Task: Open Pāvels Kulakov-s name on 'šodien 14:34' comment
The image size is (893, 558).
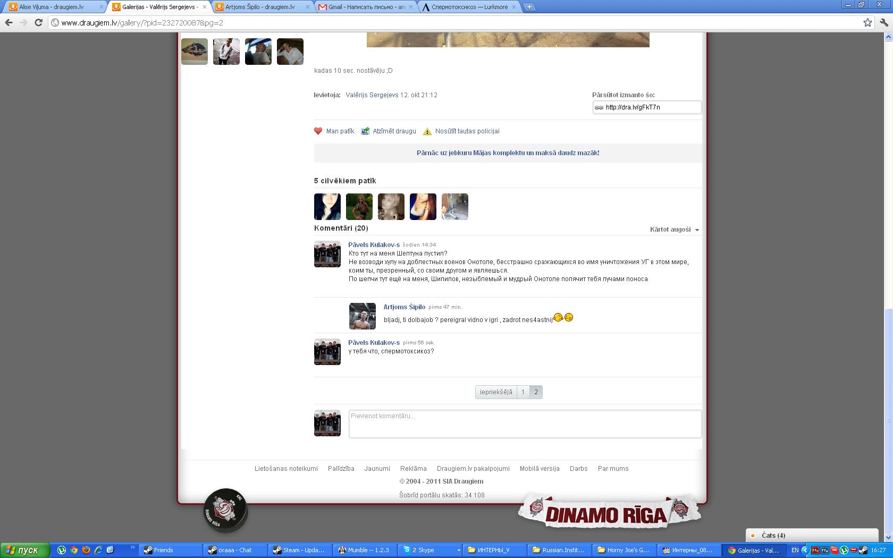Action: click(x=374, y=245)
